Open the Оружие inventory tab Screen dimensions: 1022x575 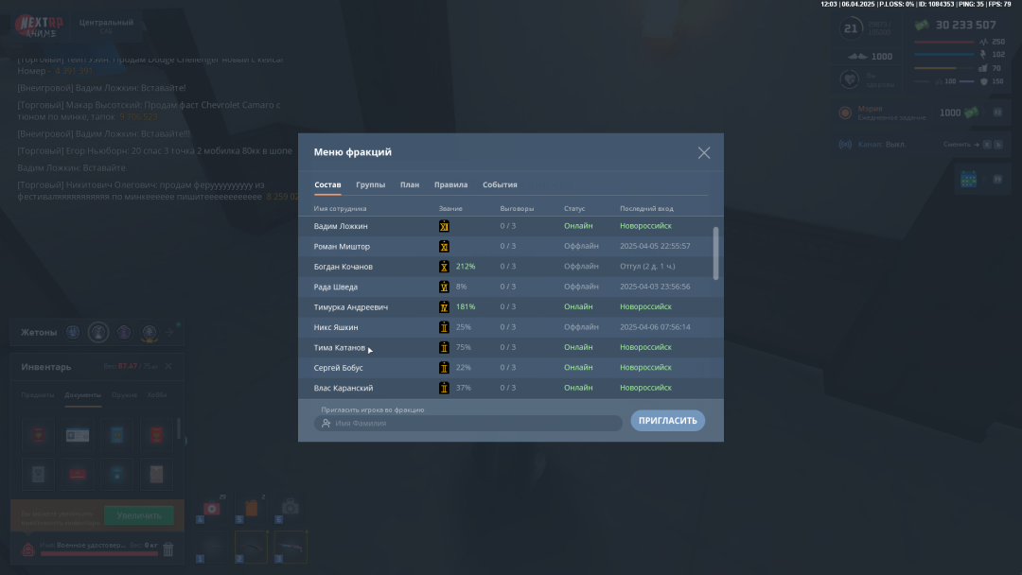point(124,395)
